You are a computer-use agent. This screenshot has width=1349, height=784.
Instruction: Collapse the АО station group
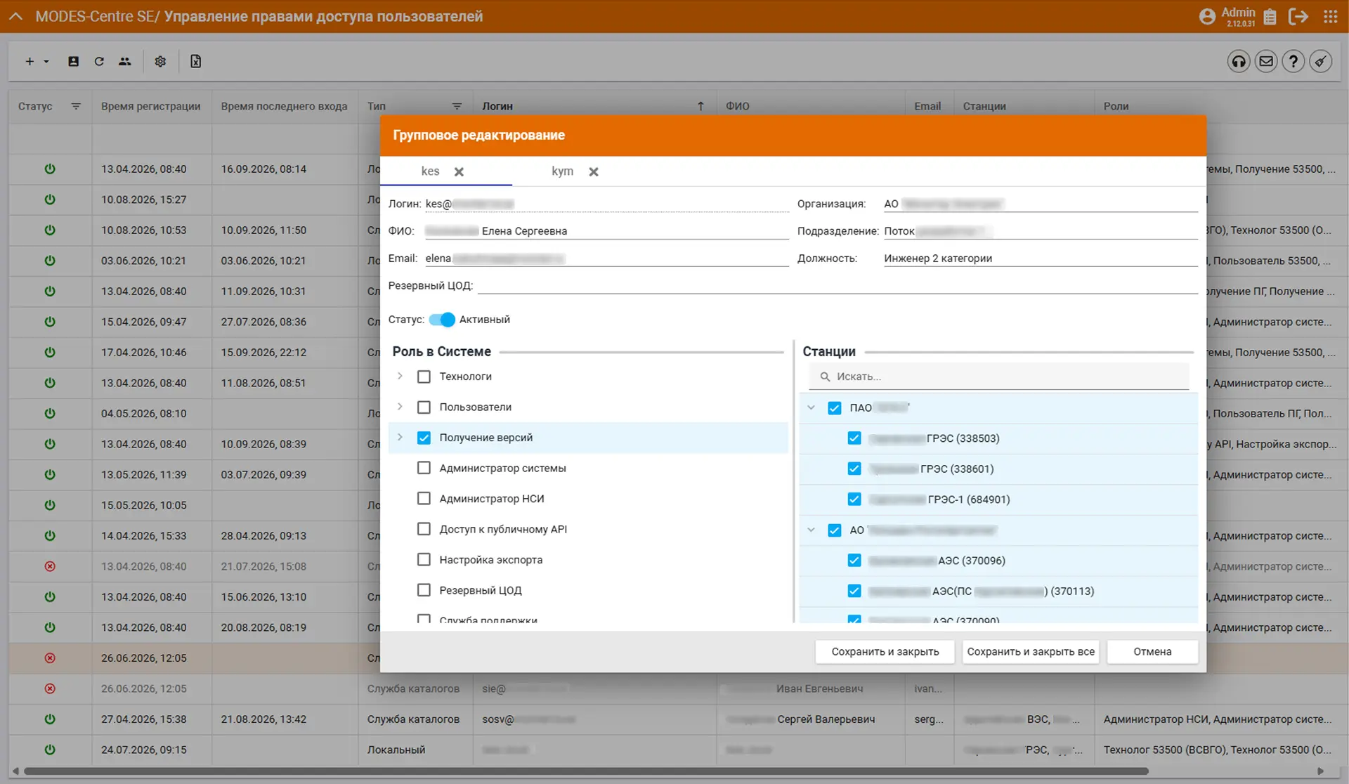click(x=811, y=530)
